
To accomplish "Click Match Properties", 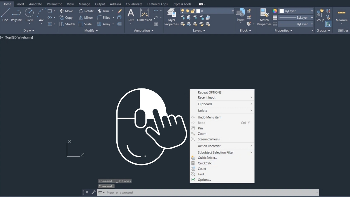I will coord(264,17).
